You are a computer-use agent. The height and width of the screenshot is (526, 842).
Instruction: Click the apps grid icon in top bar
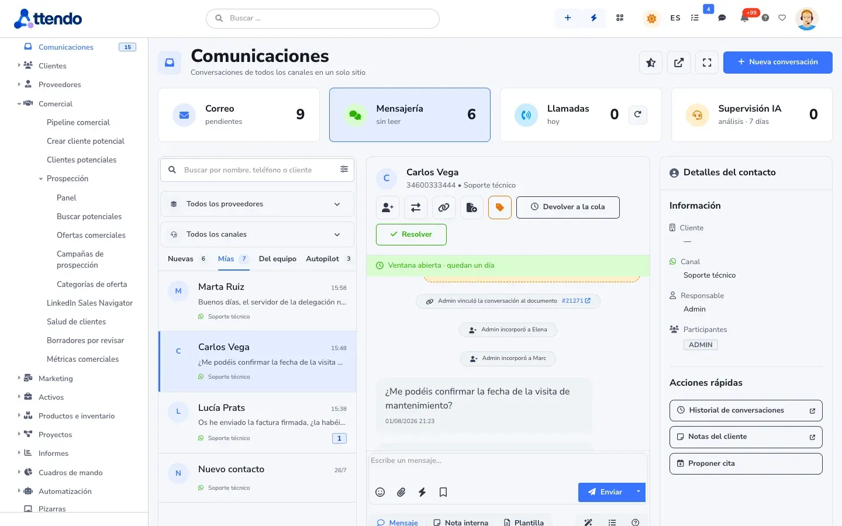(x=620, y=18)
